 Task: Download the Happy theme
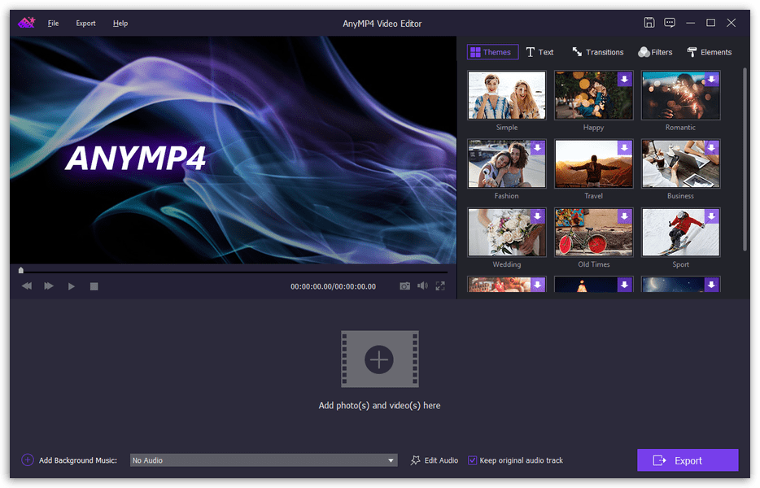[x=625, y=79]
